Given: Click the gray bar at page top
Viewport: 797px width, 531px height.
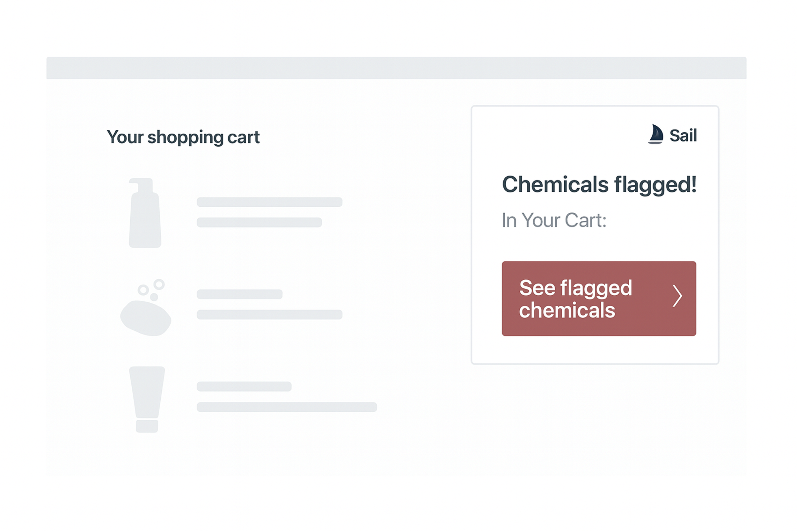Looking at the screenshot, I should [x=396, y=68].
